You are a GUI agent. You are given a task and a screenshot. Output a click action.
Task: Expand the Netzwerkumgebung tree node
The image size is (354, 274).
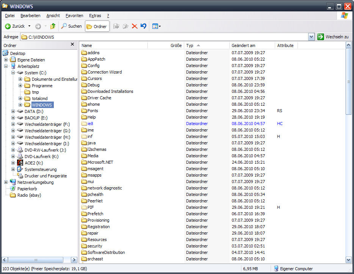click(x=6, y=182)
